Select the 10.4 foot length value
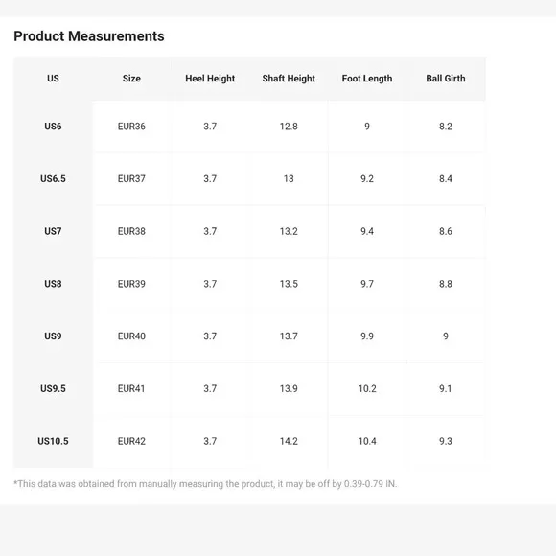This screenshot has height=556, width=556. 367,441
